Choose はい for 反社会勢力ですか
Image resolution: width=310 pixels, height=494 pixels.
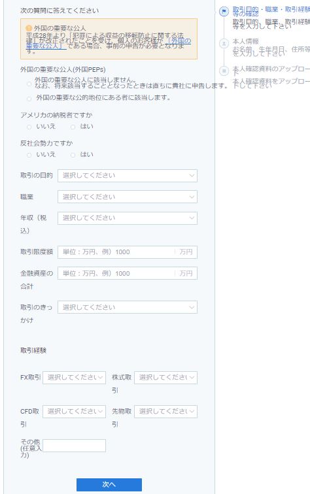73,155
